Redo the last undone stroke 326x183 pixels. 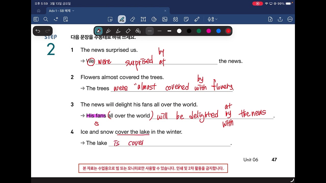click(47, 31)
